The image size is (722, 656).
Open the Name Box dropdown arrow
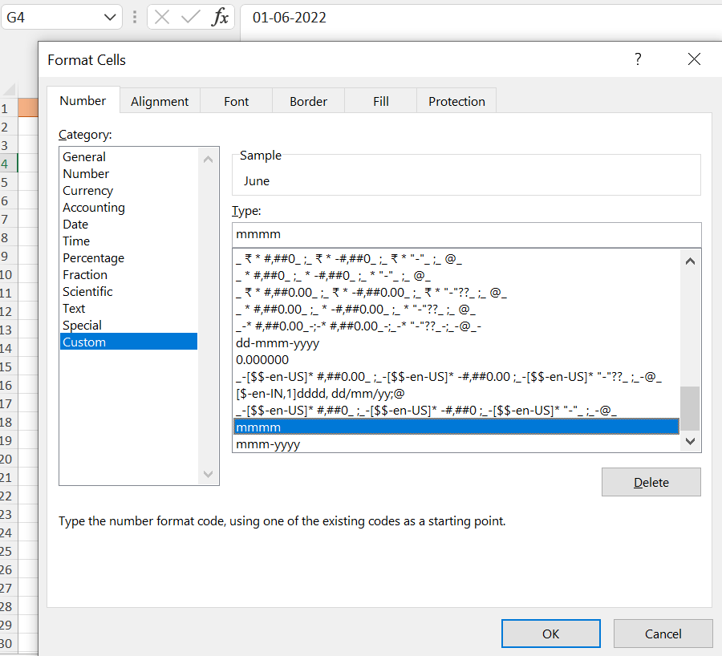[110, 18]
